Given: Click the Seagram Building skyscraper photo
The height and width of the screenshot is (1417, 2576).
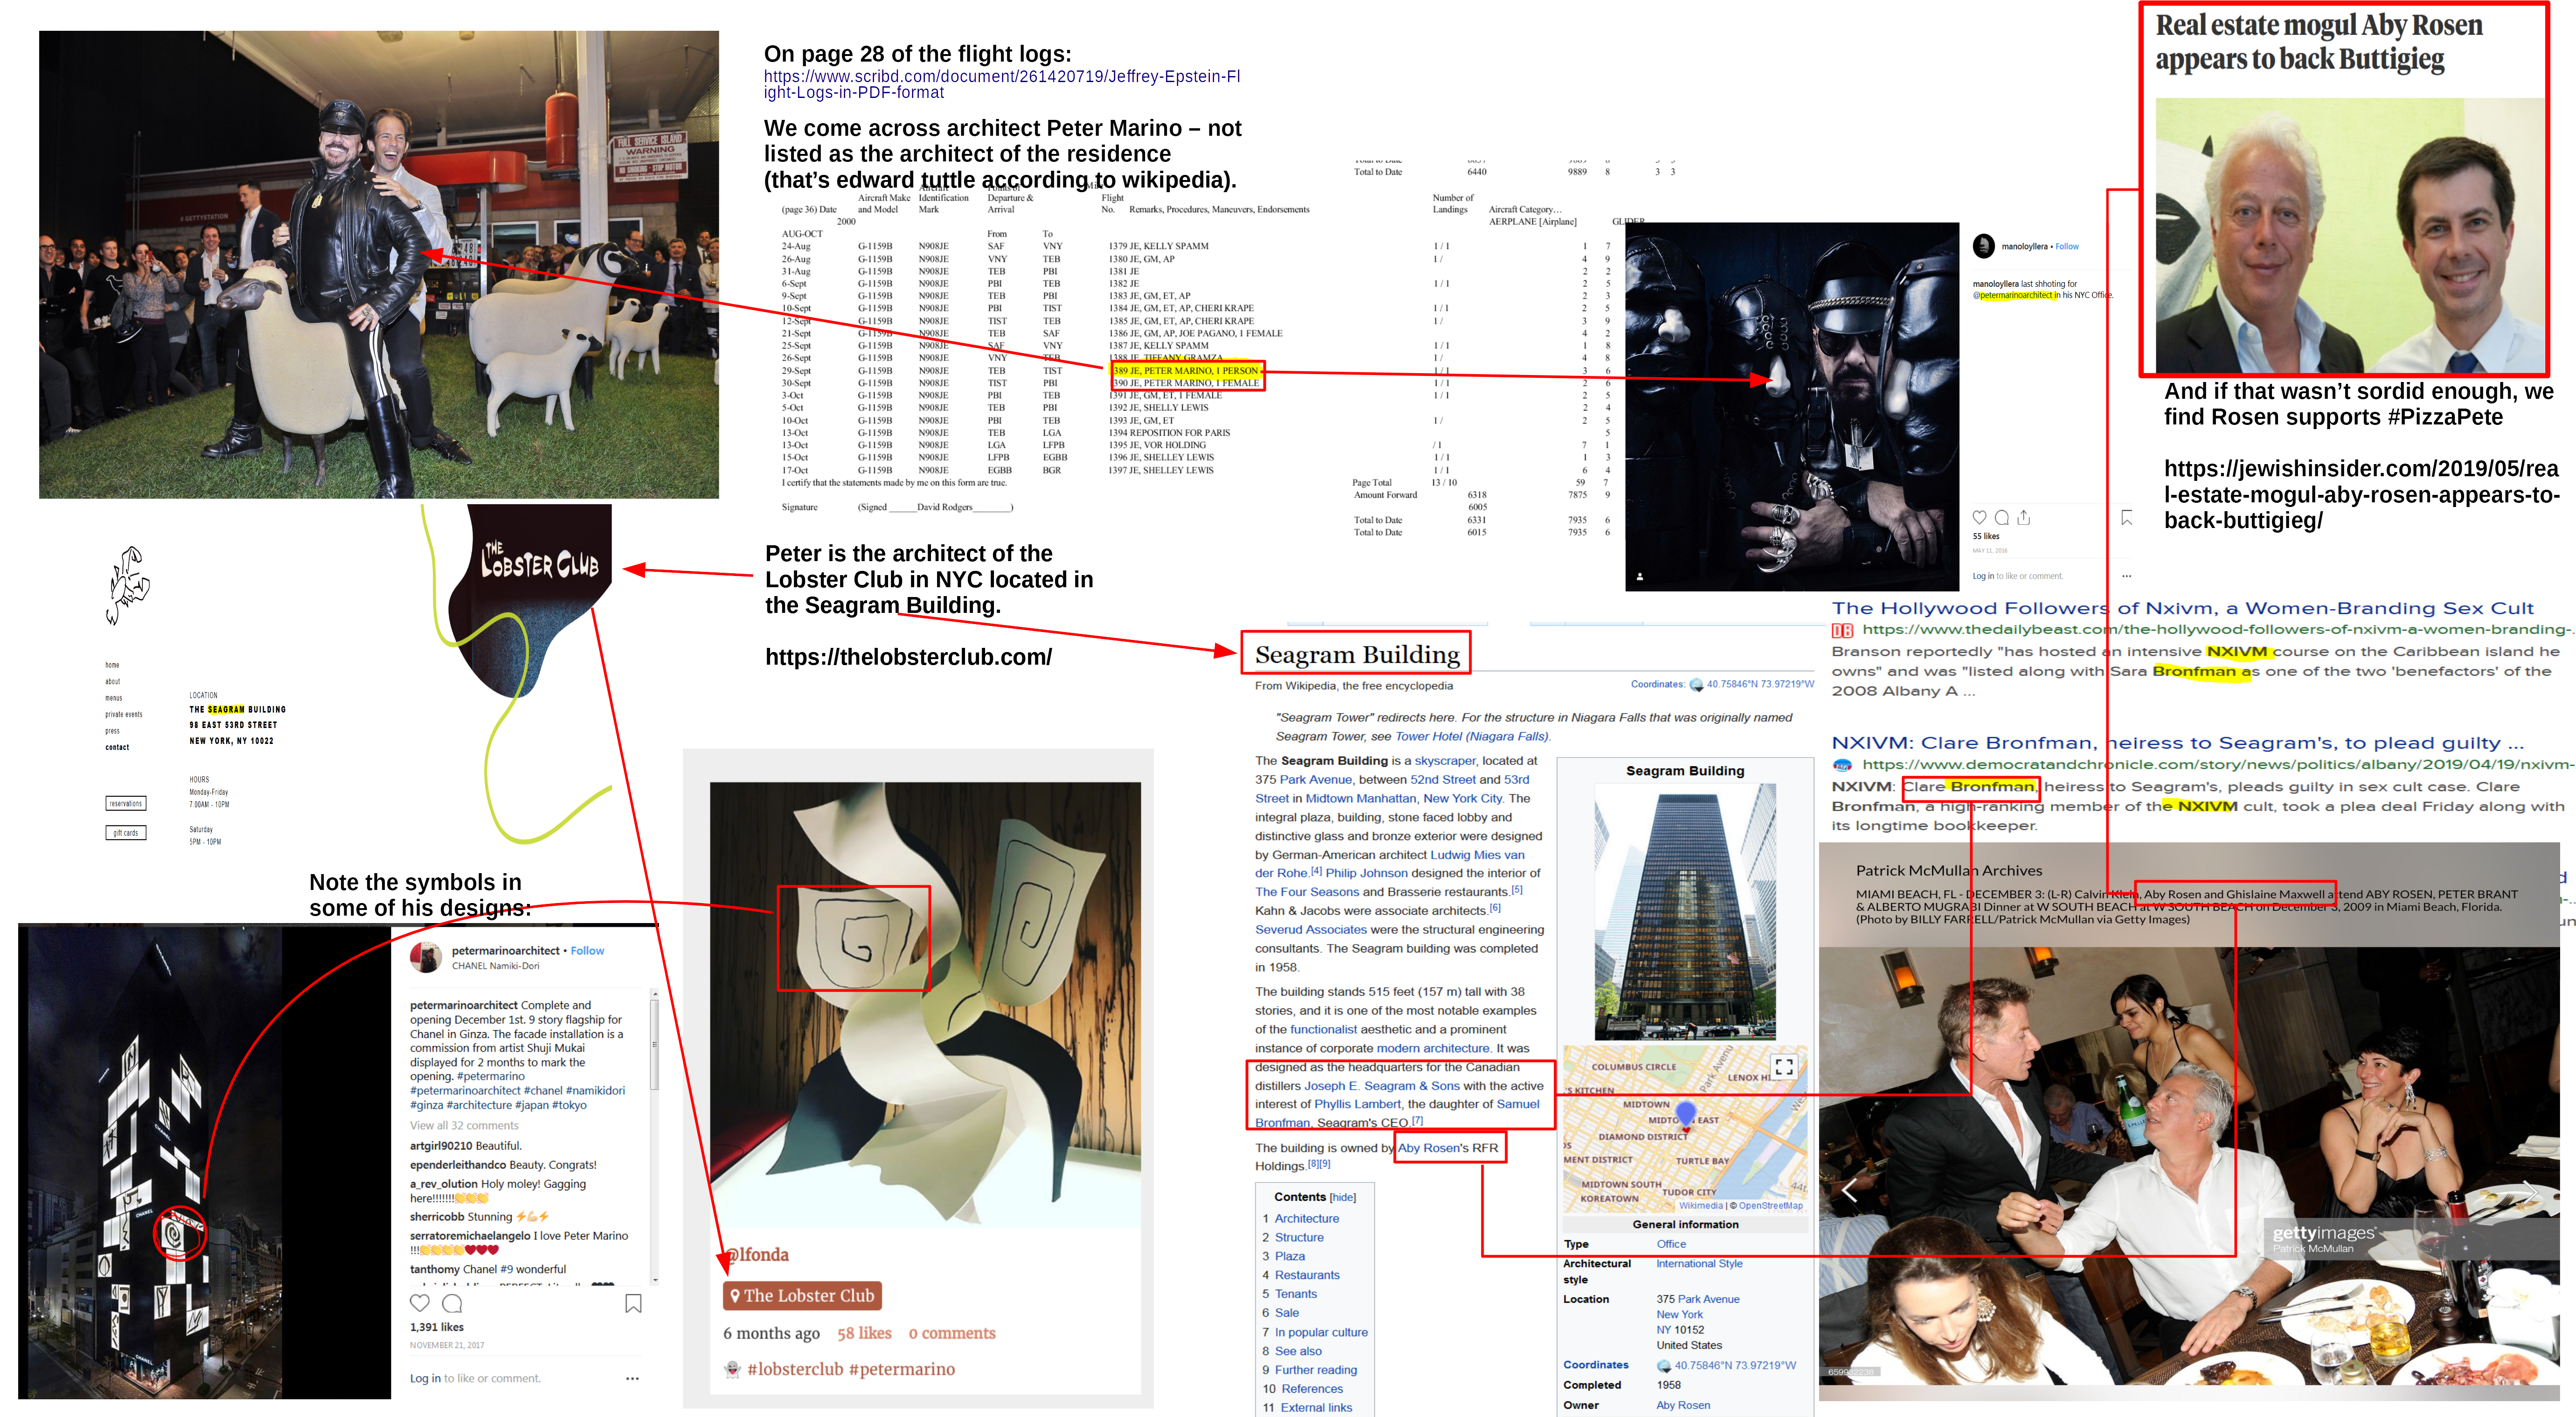Looking at the screenshot, I should click(1685, 911).
